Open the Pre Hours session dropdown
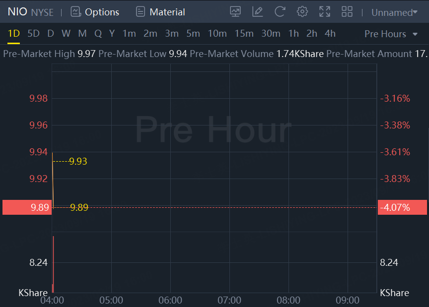Screen dimensions: 429x307 [x=392, y=34]
